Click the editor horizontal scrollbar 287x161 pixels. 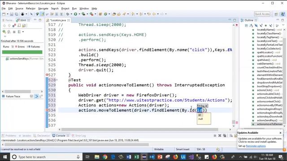[139, 129]
